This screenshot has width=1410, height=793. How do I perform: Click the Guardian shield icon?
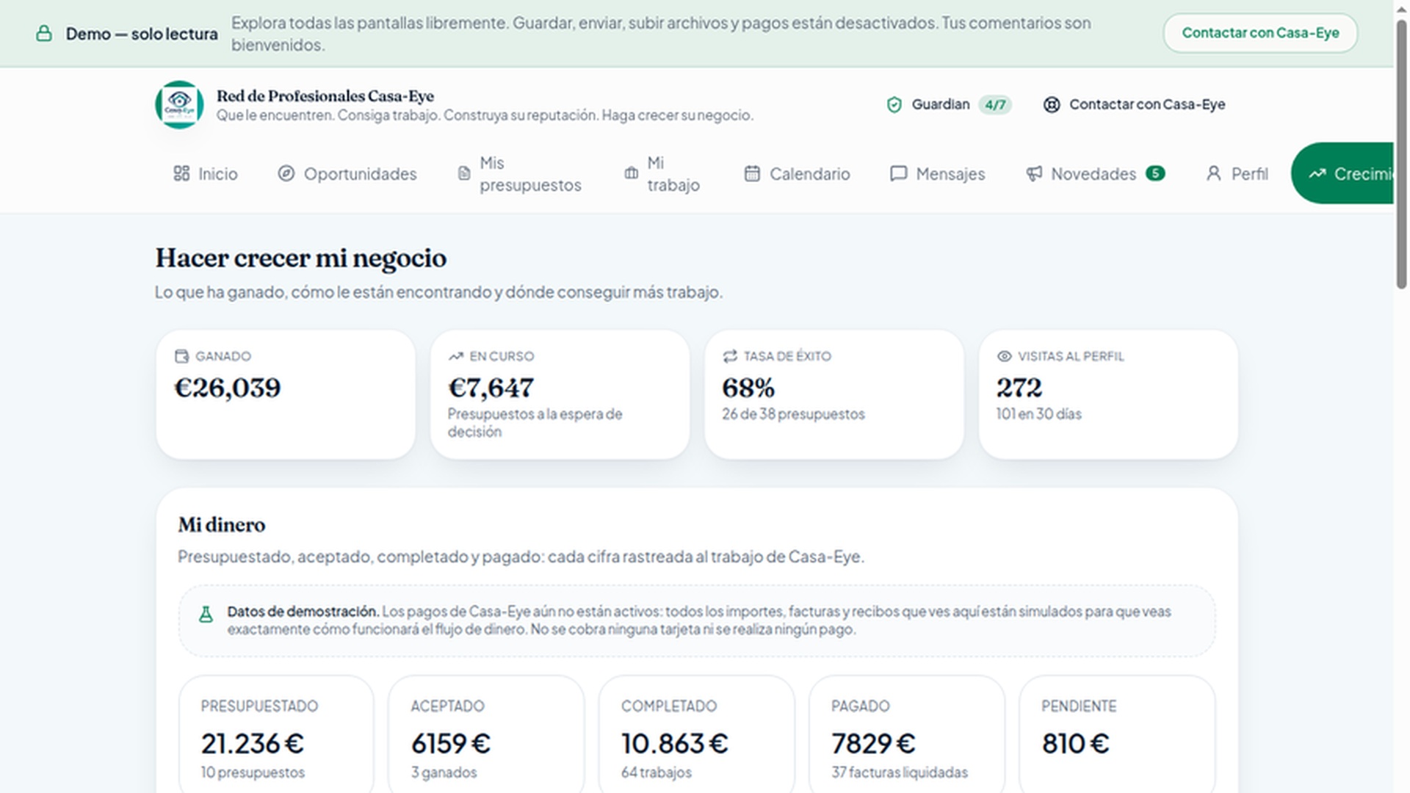tap(894, 105)
